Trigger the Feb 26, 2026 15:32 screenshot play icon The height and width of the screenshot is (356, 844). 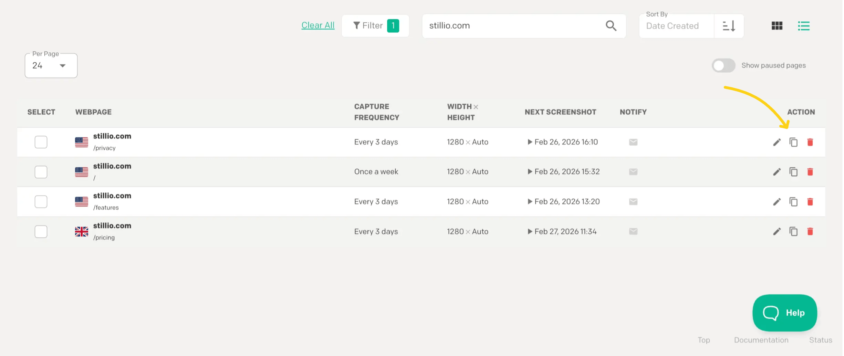click(x=530, y=171)
